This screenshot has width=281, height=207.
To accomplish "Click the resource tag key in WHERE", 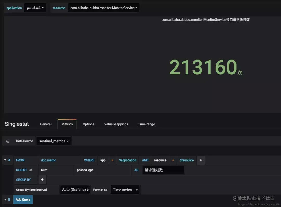I will point(160,160).
